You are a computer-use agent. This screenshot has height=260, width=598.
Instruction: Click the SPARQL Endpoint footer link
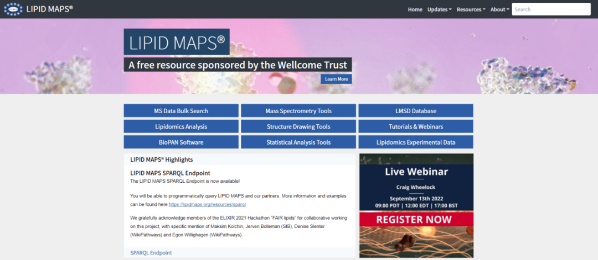[151, 252]
